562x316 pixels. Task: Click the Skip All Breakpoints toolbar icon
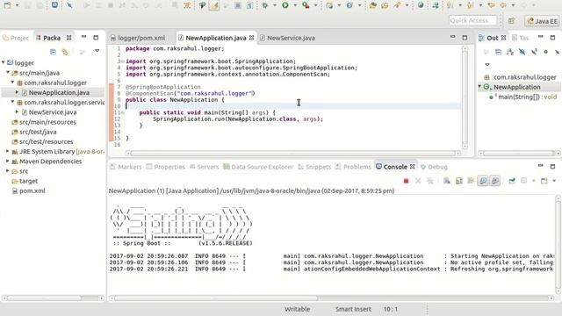point(69,5)
